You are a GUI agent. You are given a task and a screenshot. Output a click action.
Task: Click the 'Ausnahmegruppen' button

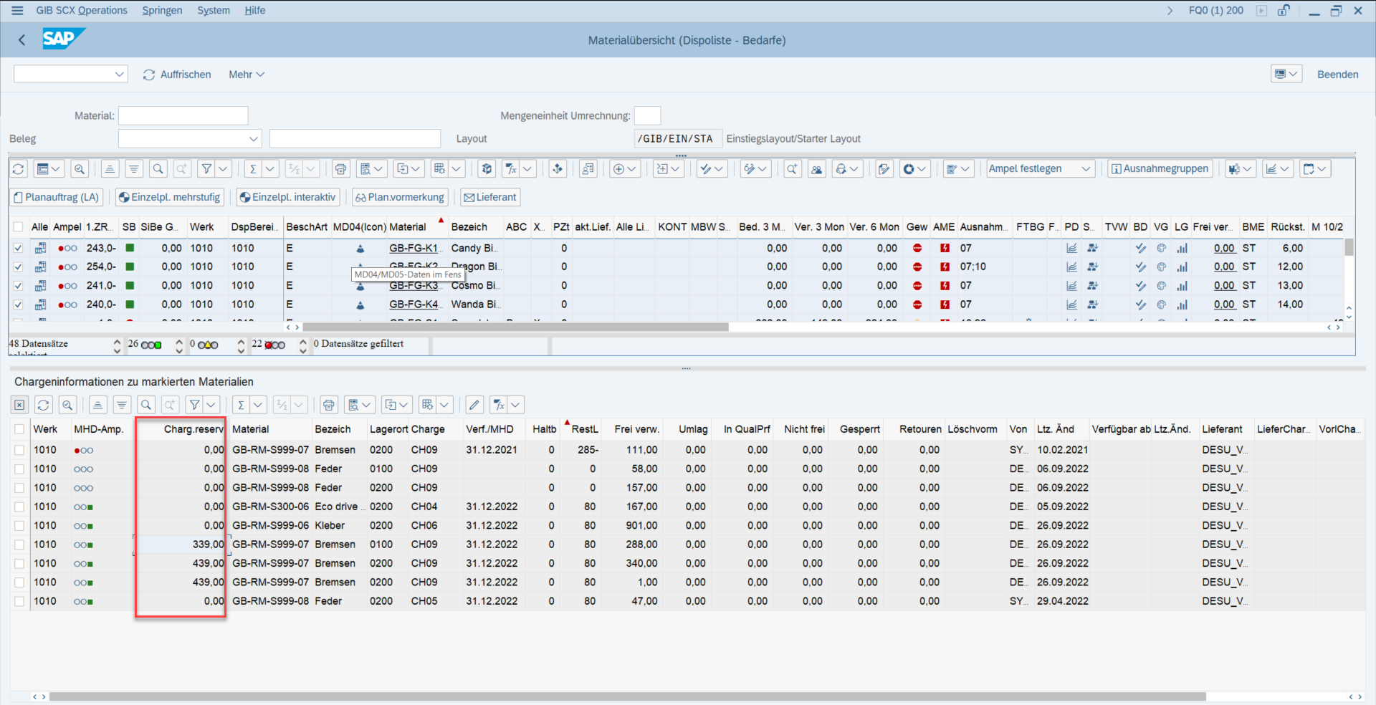[1160, 169]
